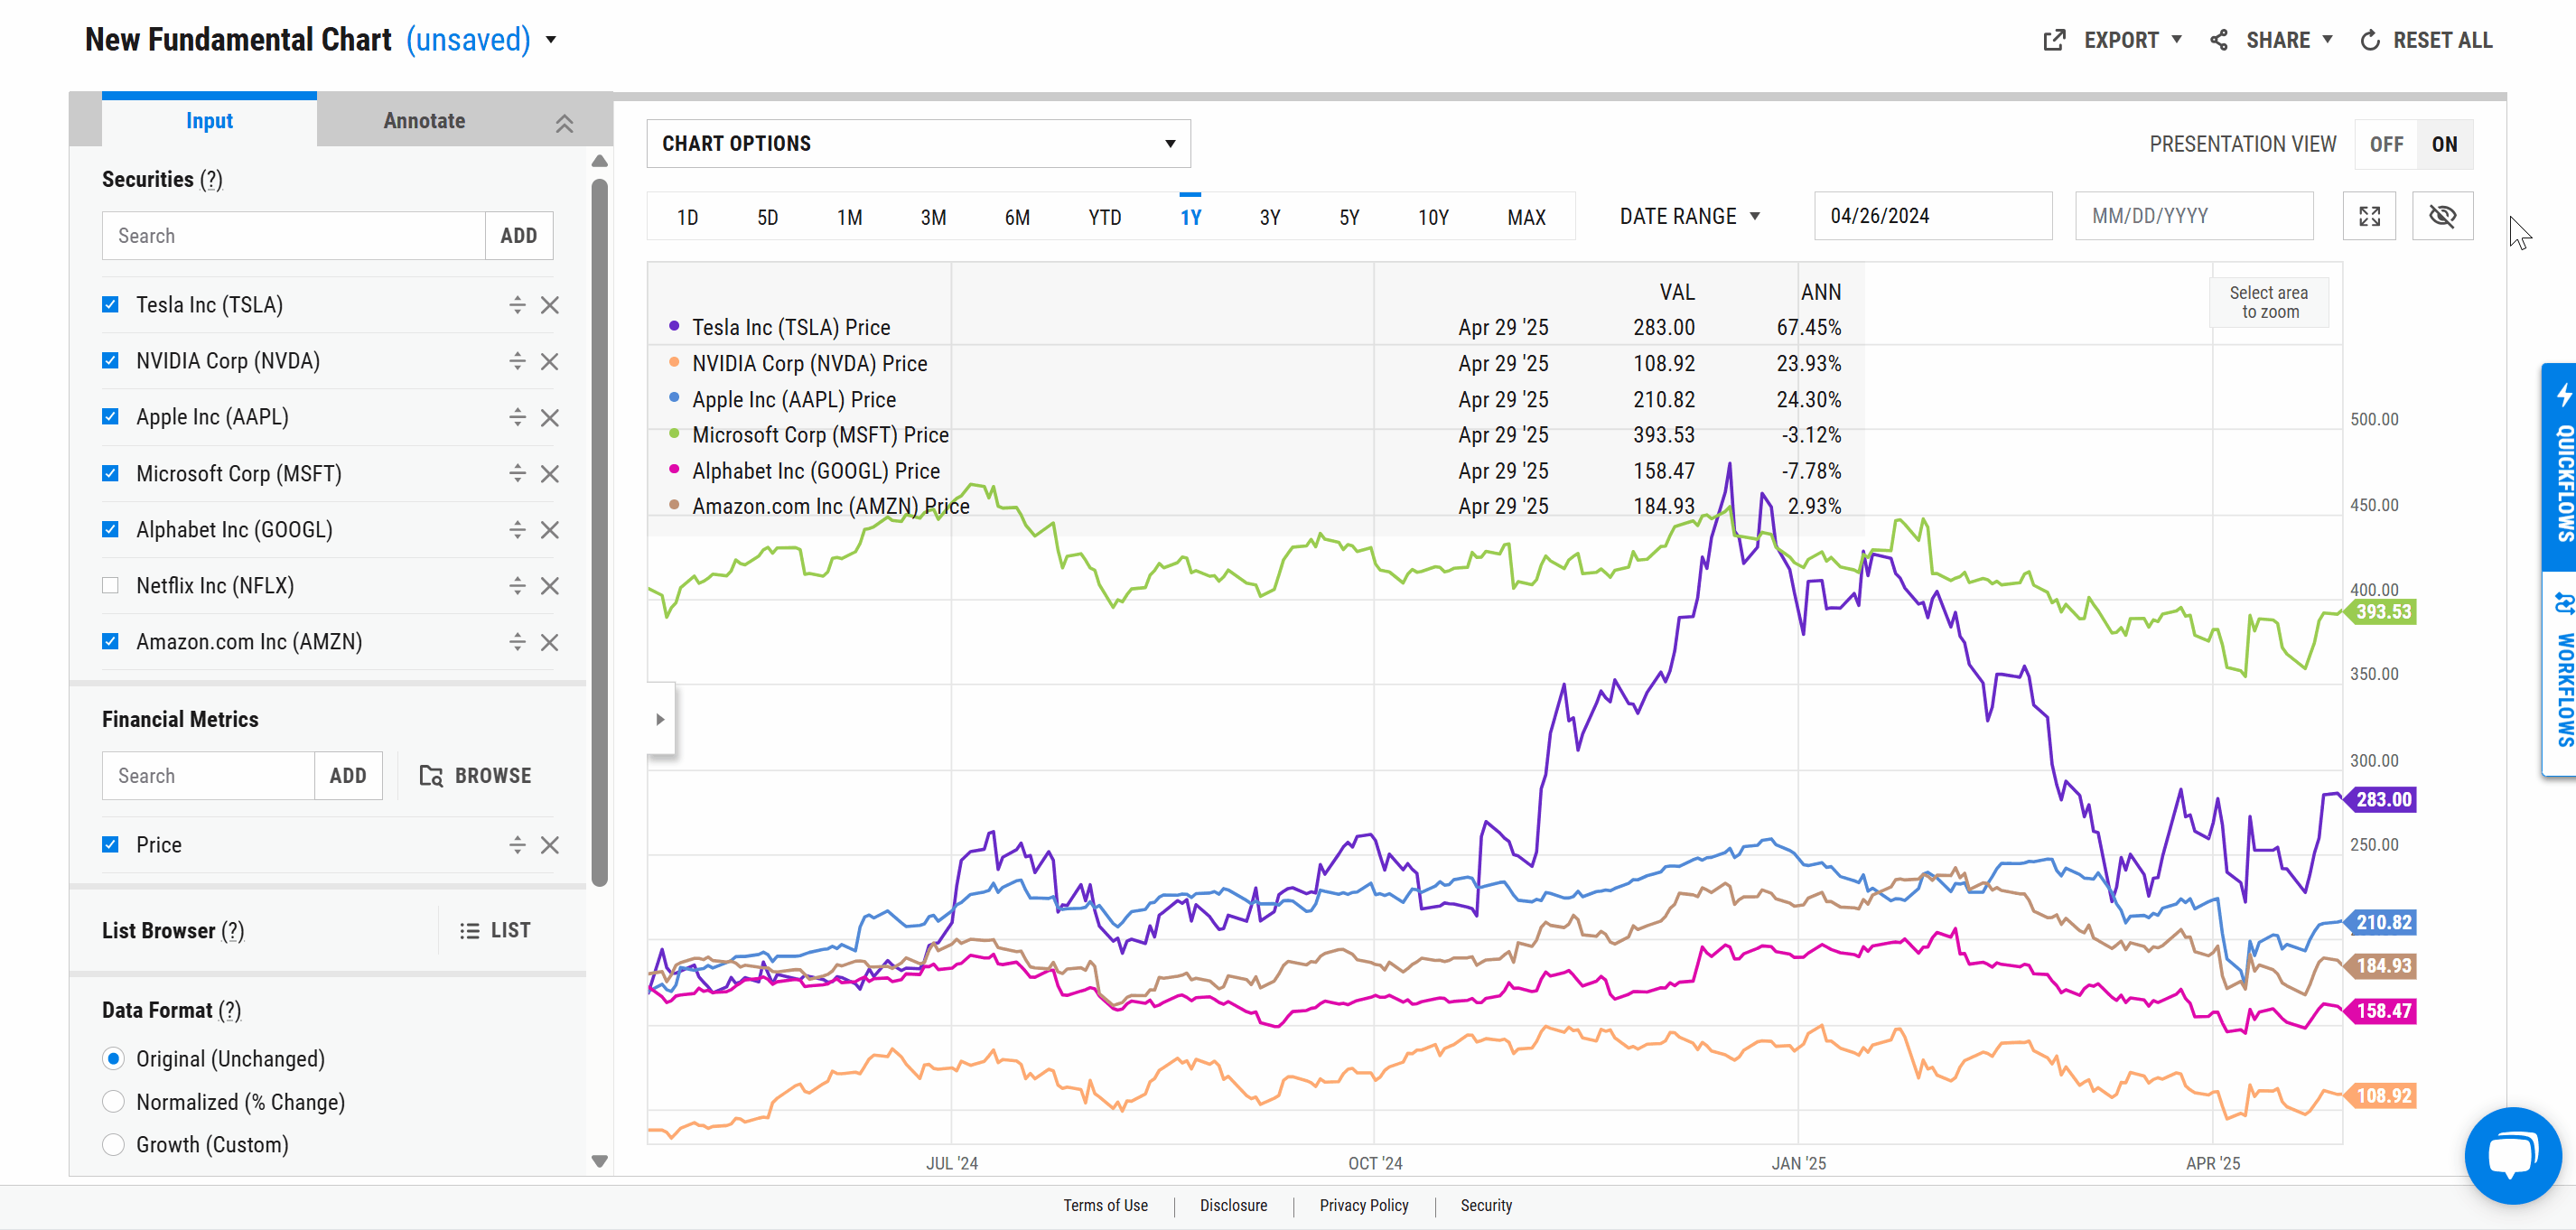Viewport: 2576px width, 1230px height.
Task: Remove Microsoft Corp (MSFT) with X icon
Action: click(x=550, y=473)
